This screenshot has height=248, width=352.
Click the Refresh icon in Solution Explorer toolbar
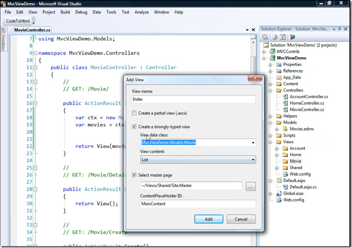283,37
